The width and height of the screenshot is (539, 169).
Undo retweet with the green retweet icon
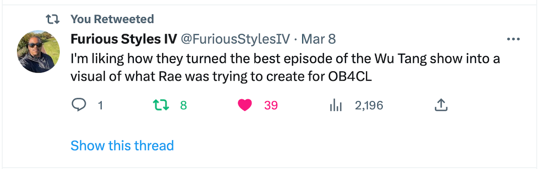pos(161,105)
